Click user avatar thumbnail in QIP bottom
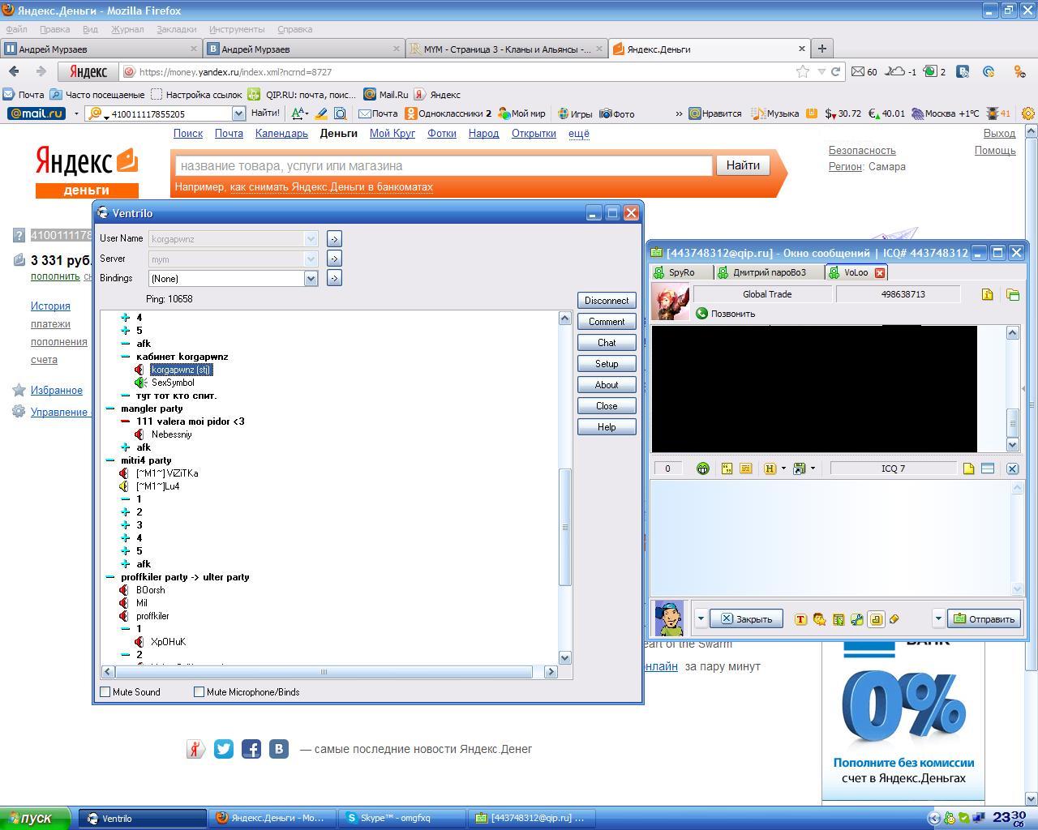Viewport: 1038px width, 830px height. pos(670,618)
